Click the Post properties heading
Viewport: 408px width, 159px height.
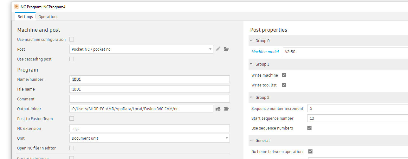(269, 30)
